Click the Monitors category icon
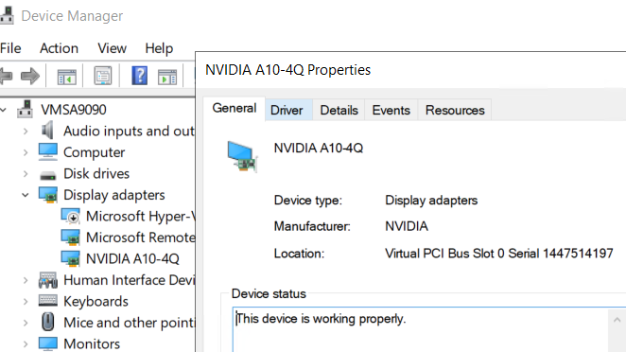Screen dimensions: 626x352 coord(48,343)
